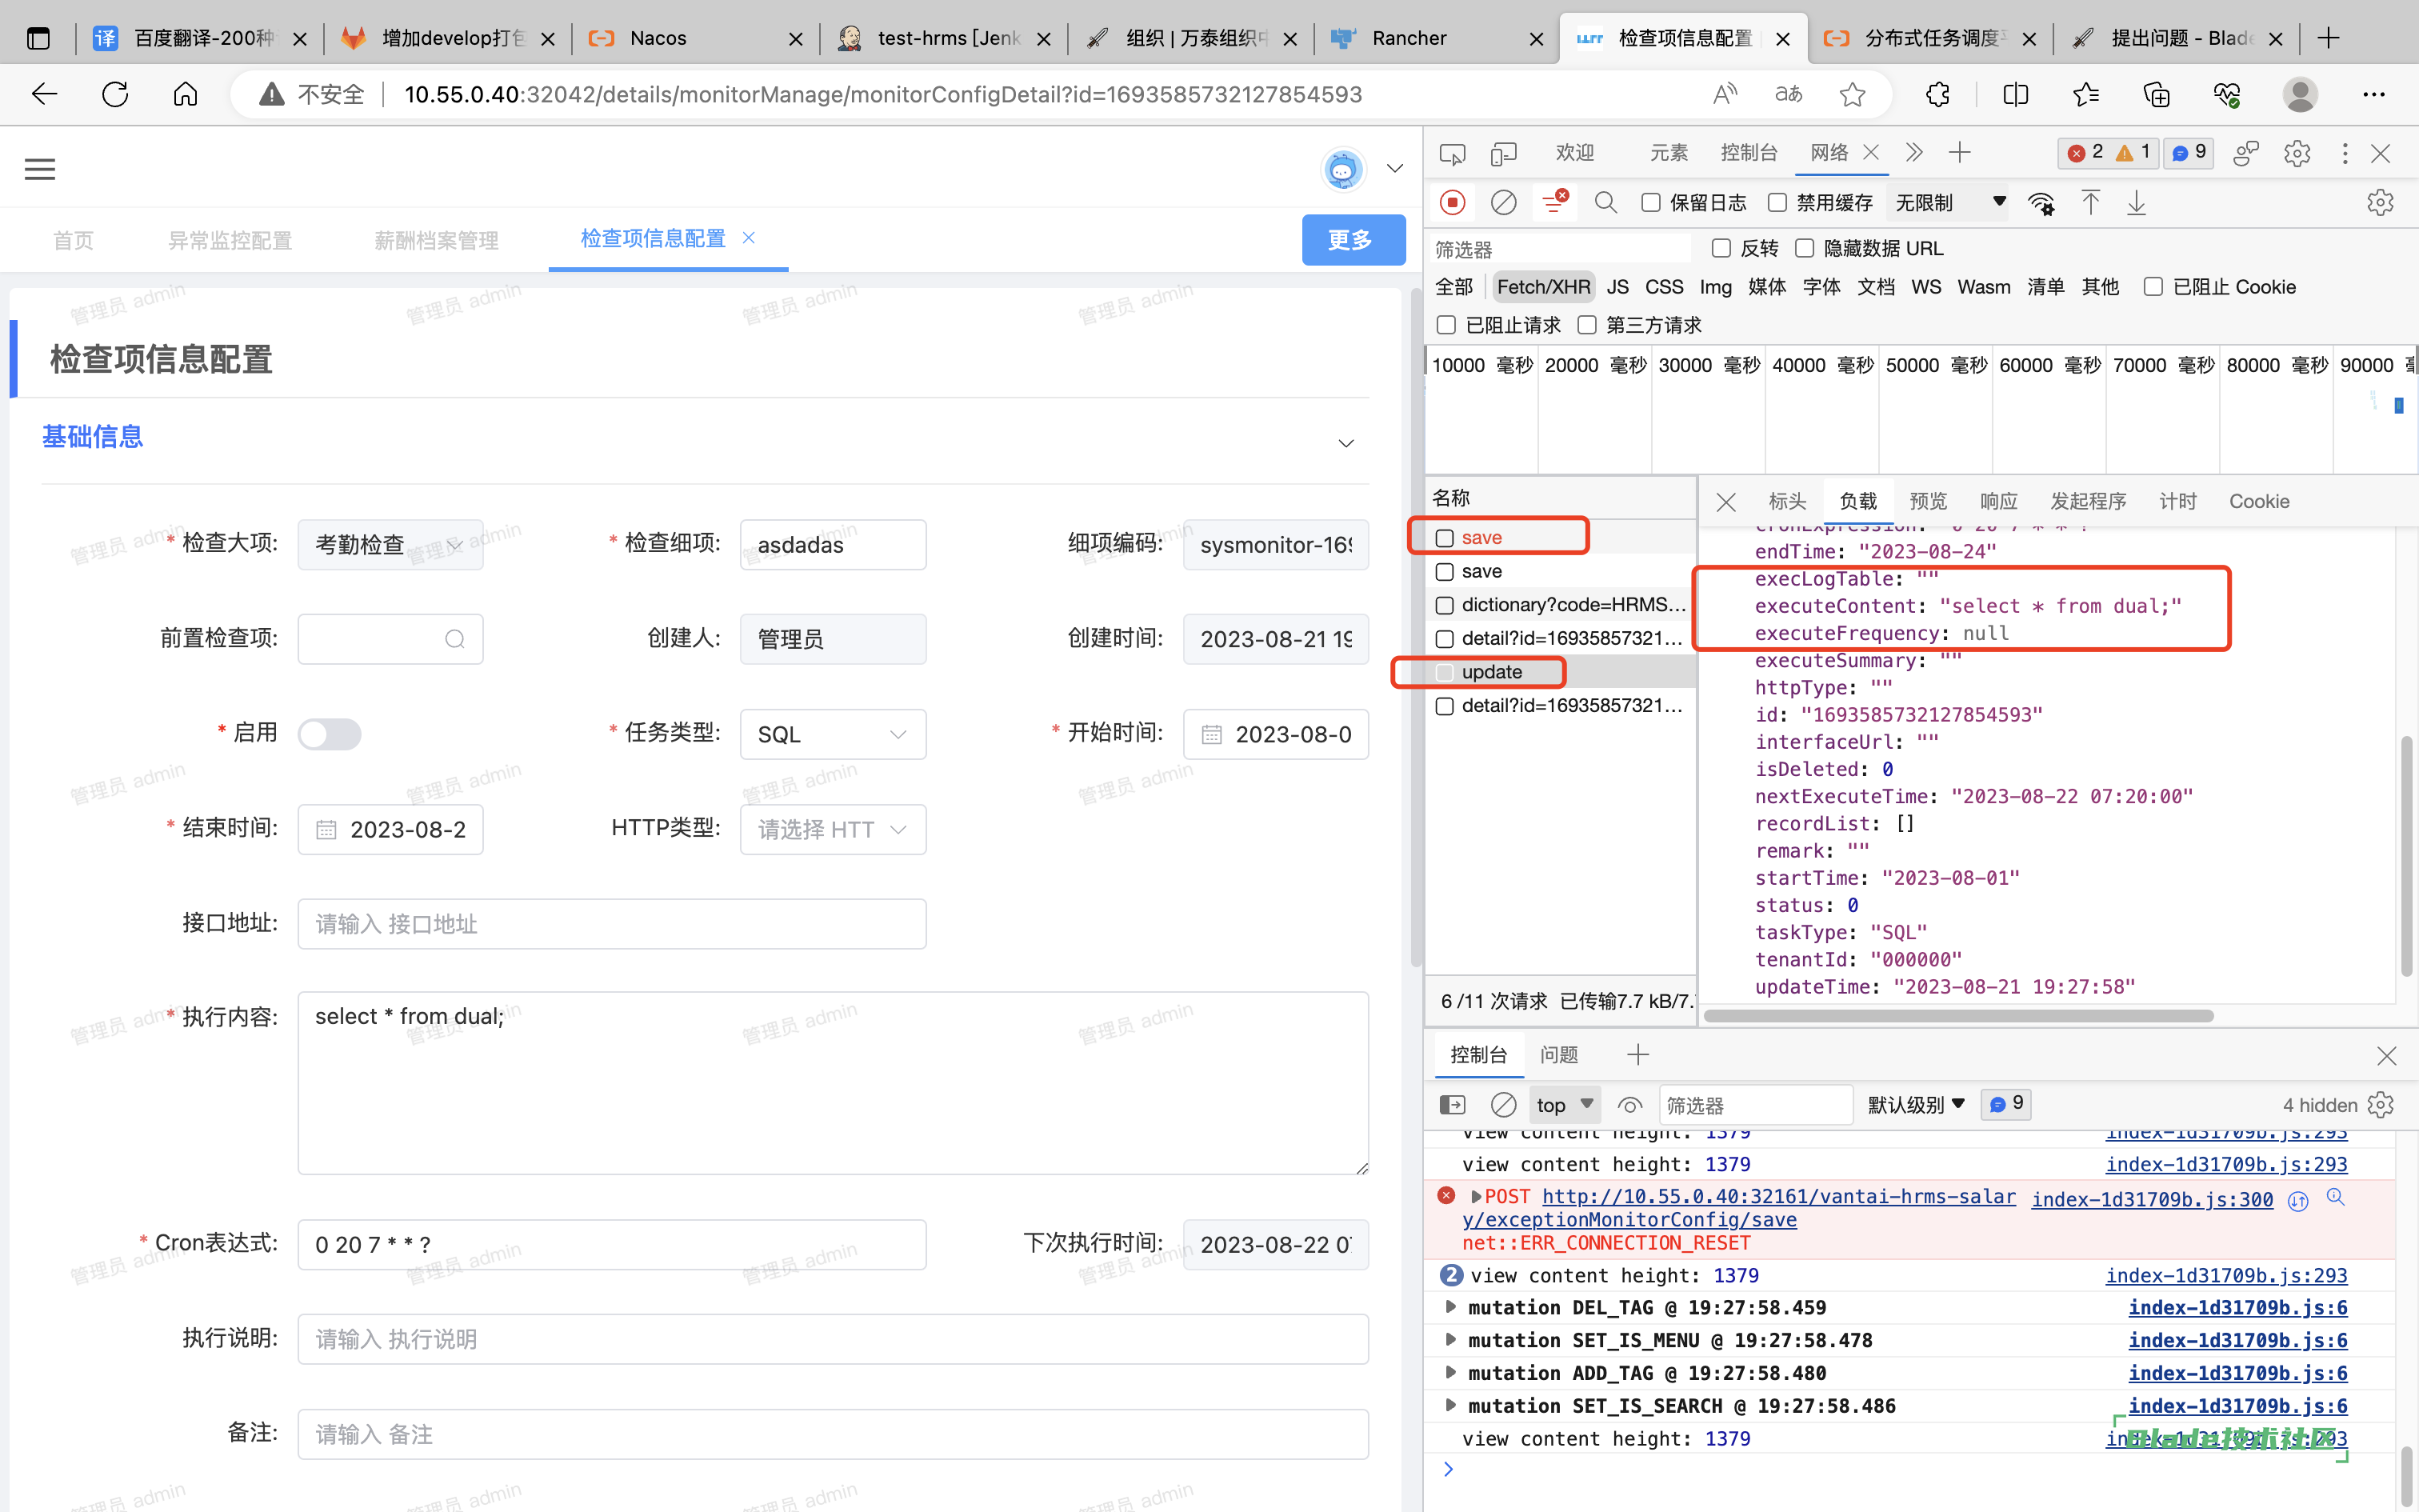Open DevTools settings gear in top bar
The height and width of the screenshot is (1512, 2419).
tap(2297, 153)
